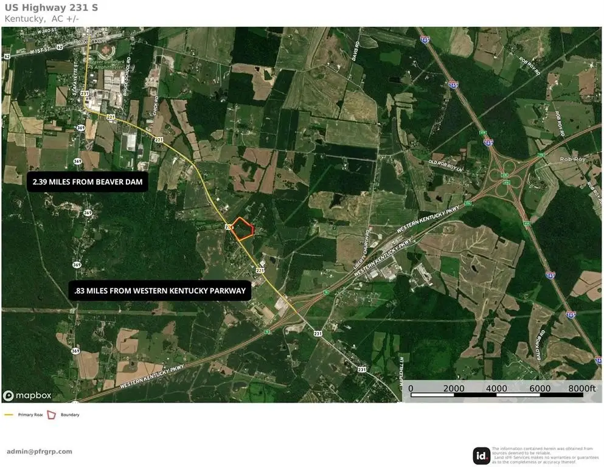Click the US Highway 231 S title
Screen dimensions: 604x467
pos(50,8)
